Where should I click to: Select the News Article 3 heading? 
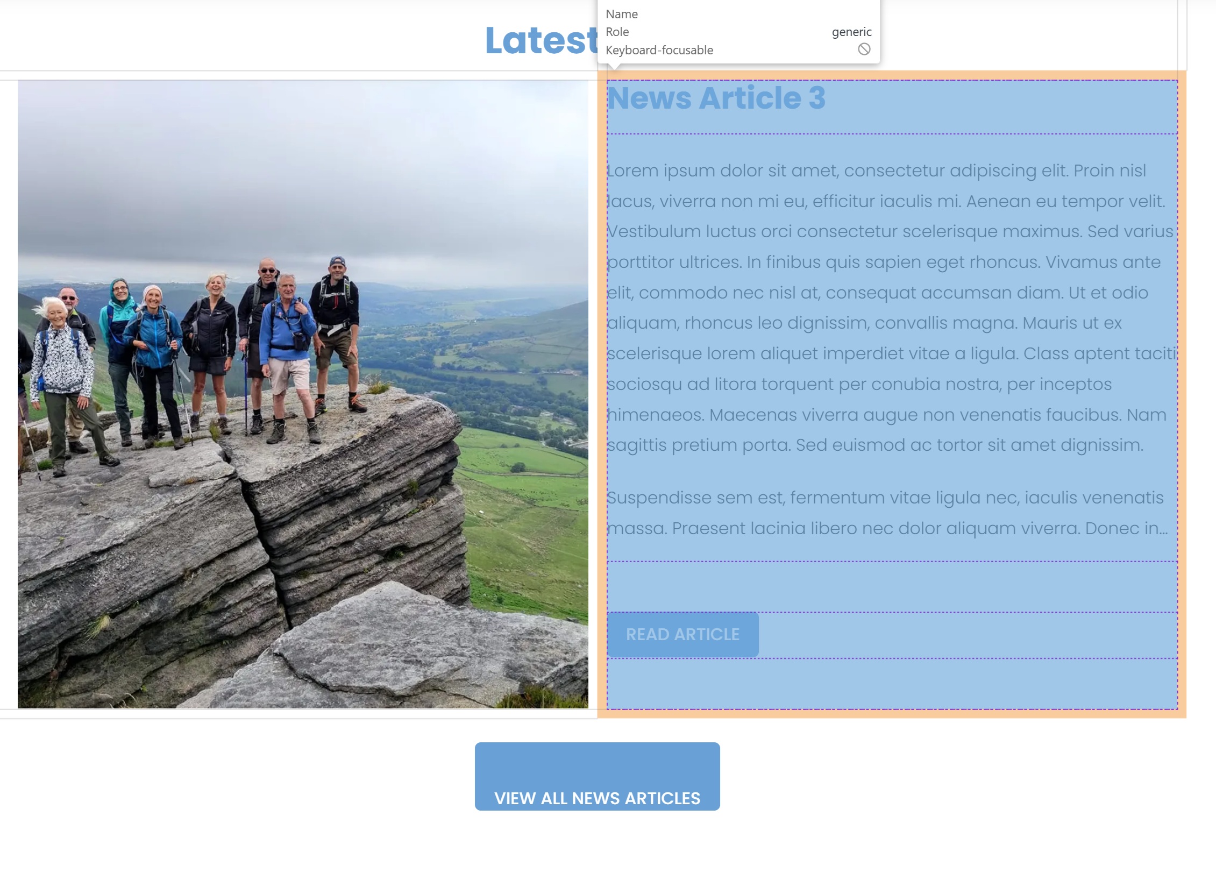pos(716,98)
